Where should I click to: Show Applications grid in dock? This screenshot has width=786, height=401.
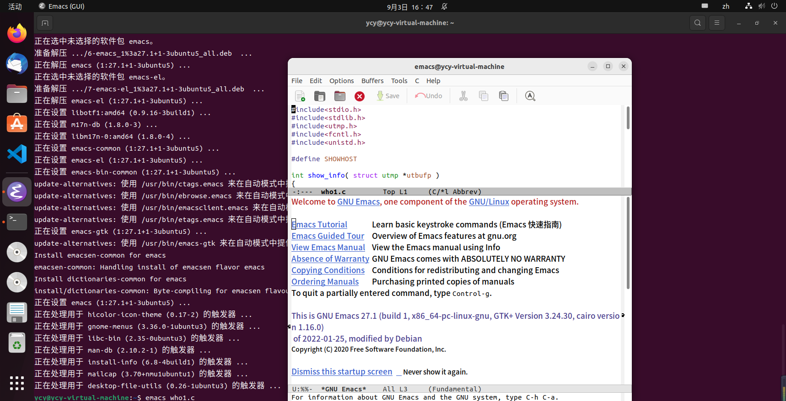point(17,383)
